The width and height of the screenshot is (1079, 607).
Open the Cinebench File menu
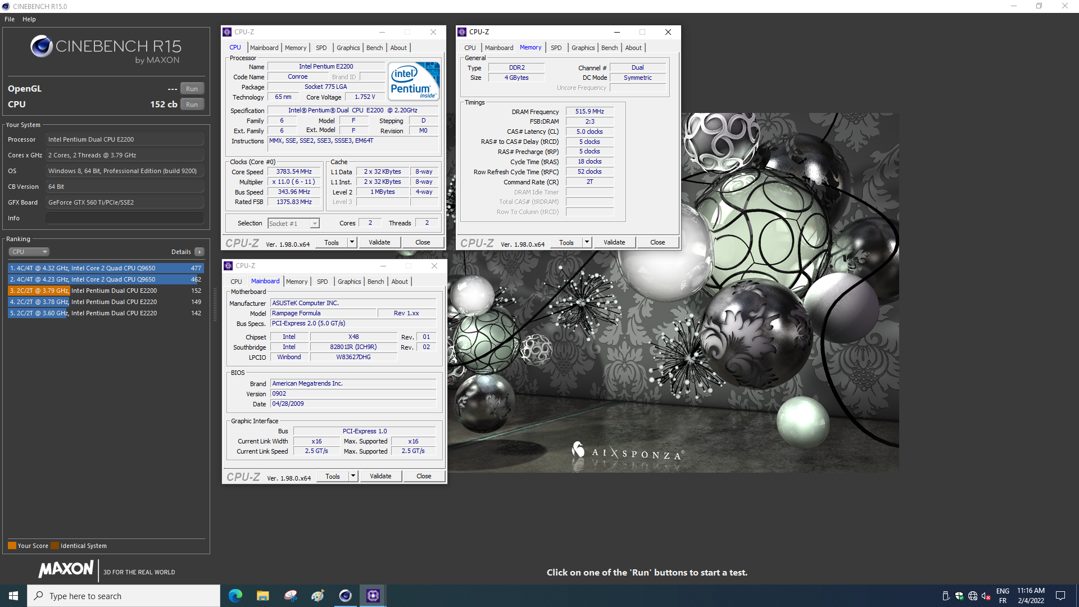click(x=10, y=19)
